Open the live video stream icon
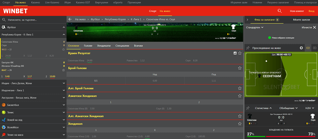Viewport: 318px width, 139px height. (x=315, y=48)
